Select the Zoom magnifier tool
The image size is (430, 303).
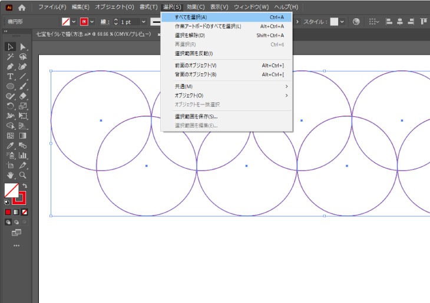pos(23,175)
